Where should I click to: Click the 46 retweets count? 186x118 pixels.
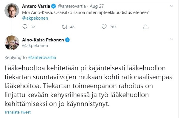pos(72,27)
